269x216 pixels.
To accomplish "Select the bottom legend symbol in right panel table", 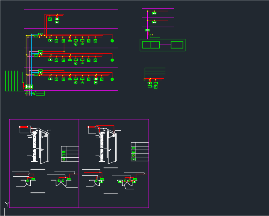I will point(133,159).
